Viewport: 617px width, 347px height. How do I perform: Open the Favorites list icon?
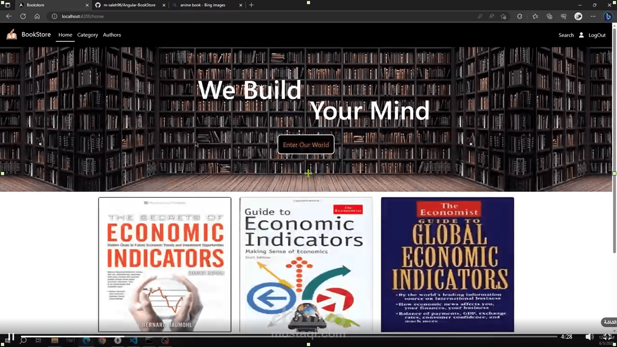point(535,16)
